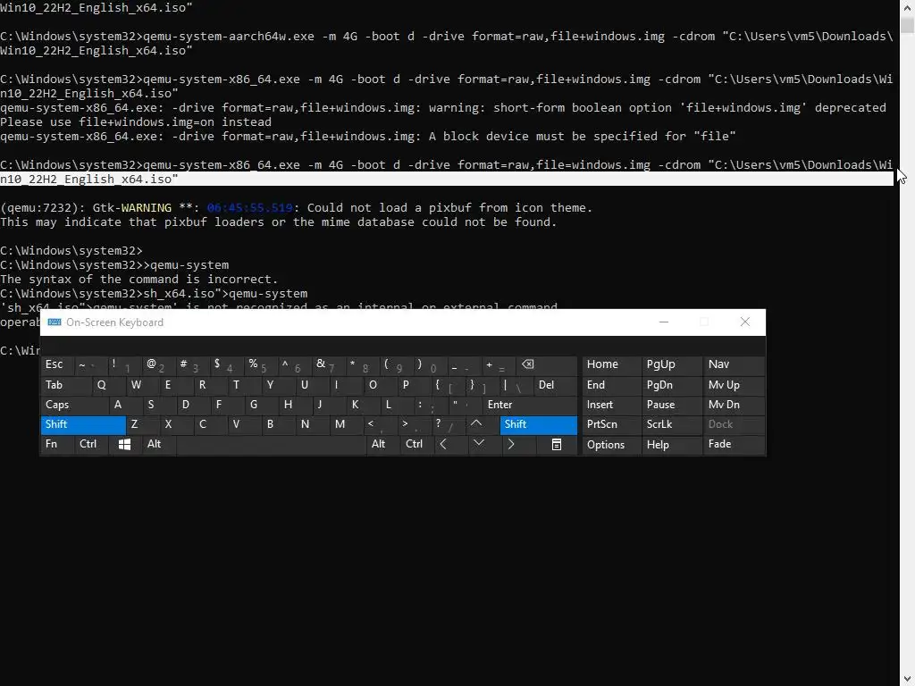The image size is (915, 686).
Task: Click the End key
Action: (x=611, y=385)
